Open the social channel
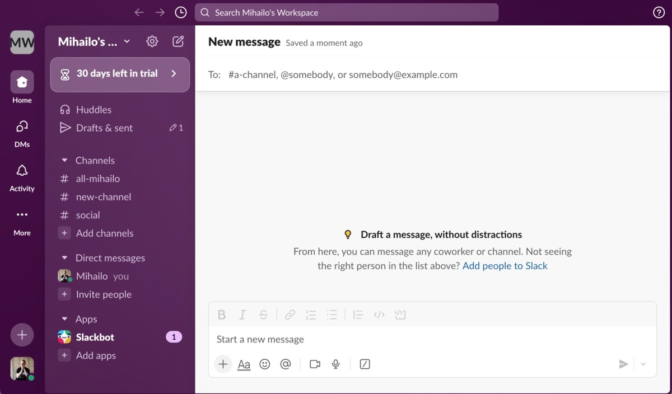The image size is (672, 394). click(120, 215)
